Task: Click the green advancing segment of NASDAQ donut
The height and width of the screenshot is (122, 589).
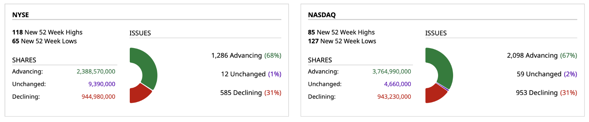Action: tap(445, 67)
